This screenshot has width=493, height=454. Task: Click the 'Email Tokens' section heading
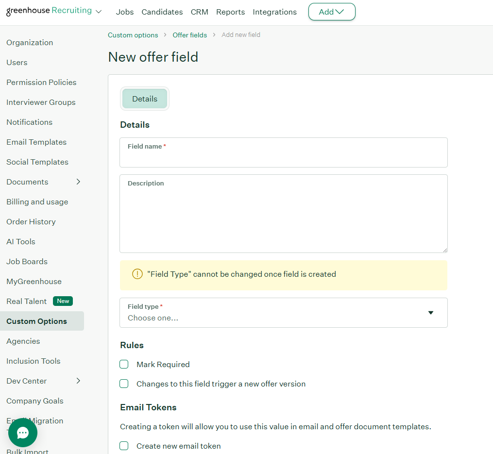tap(149, 407)
